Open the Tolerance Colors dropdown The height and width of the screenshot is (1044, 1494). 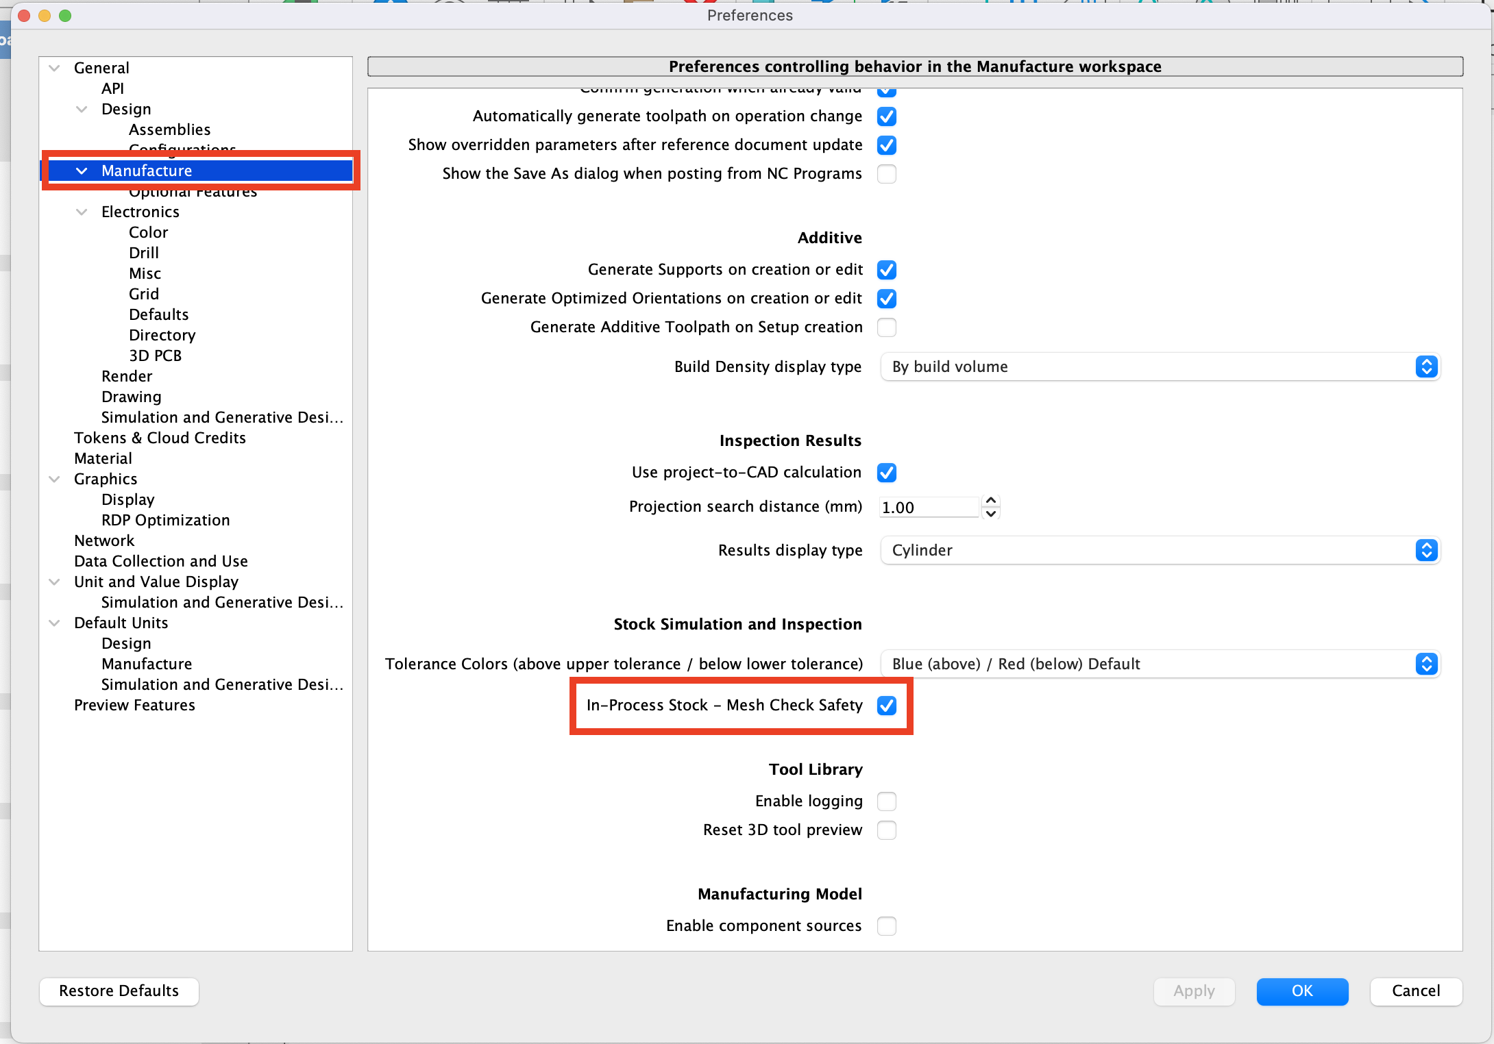click(1160, 664)
